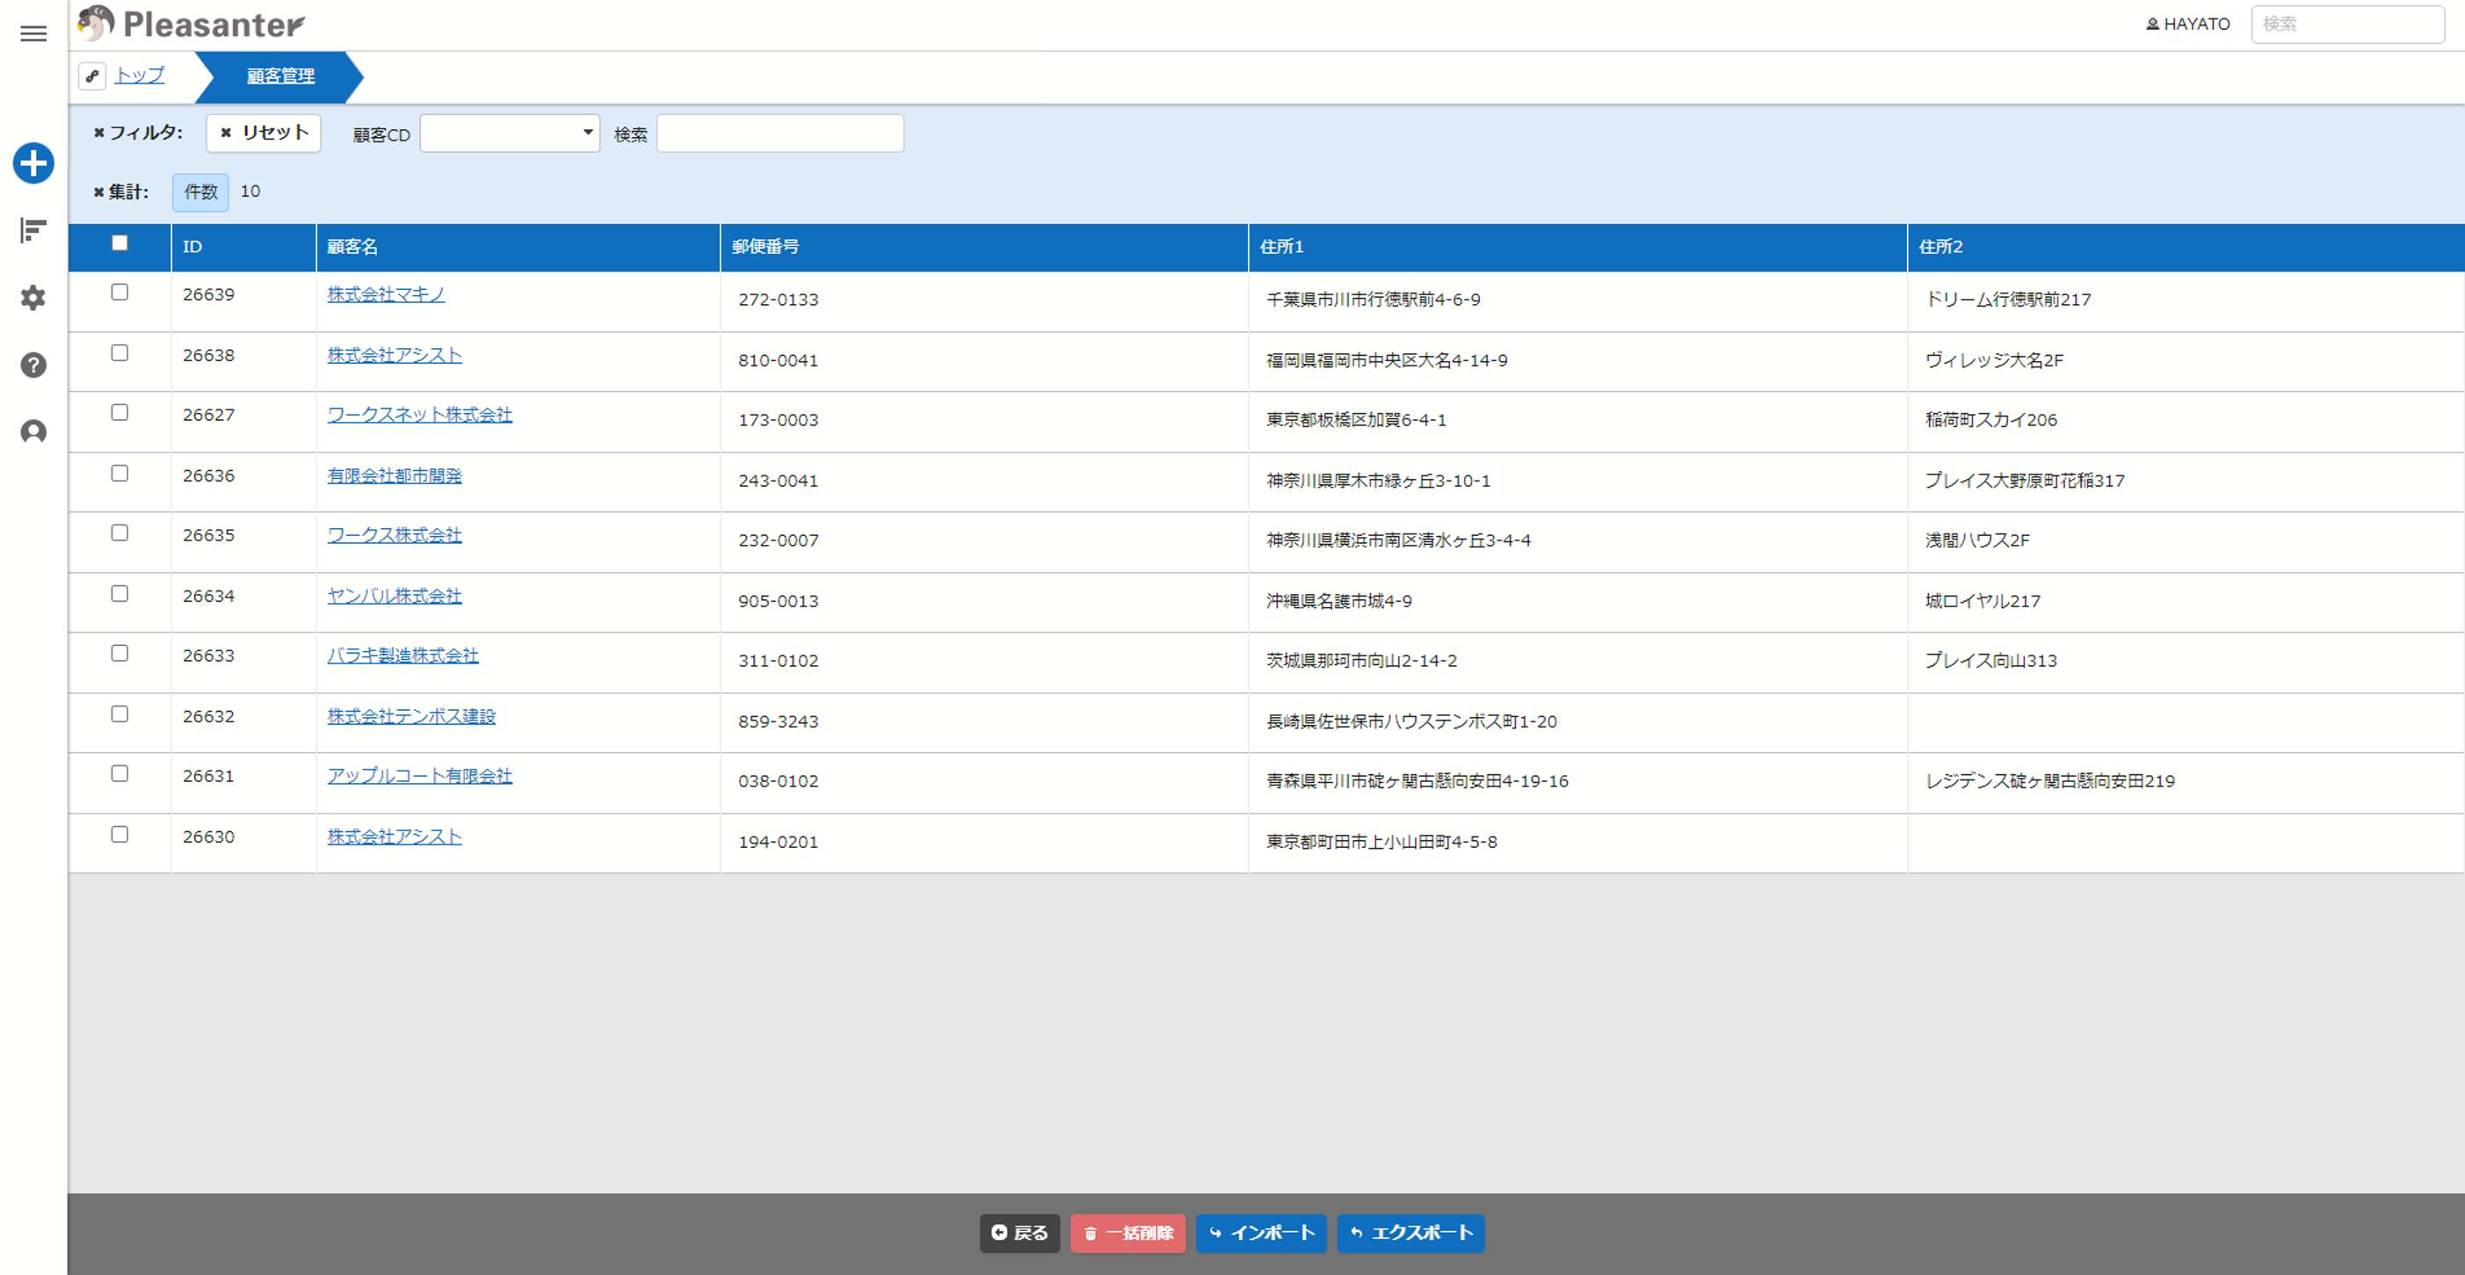Click the 一括削除 bulk delete button
Screen dimensions: 2465x1275
(x=1127, y=1233)
